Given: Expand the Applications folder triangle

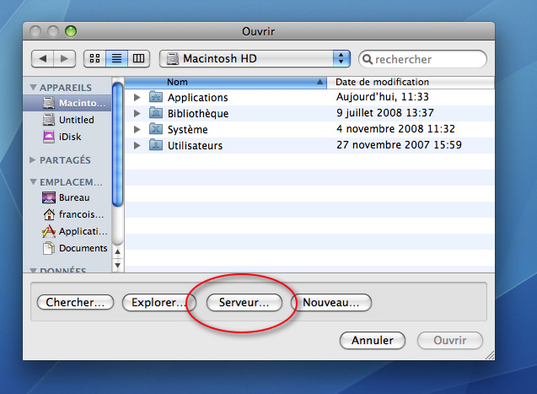Looking at the screenshot, I should [137, 97].
